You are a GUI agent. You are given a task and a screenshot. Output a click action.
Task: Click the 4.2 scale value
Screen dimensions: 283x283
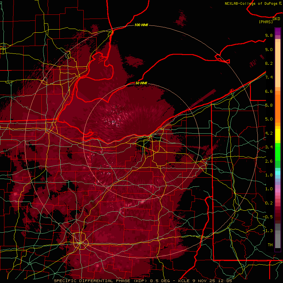click(x=269, y=133)
